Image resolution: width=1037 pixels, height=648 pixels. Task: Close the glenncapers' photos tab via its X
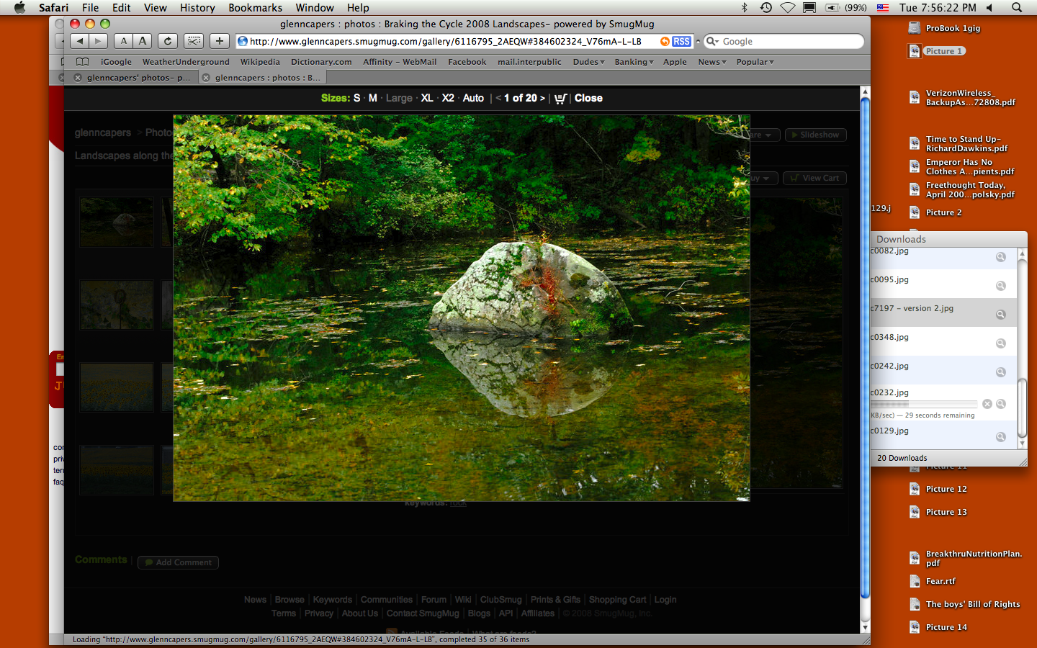pos(78,78)
